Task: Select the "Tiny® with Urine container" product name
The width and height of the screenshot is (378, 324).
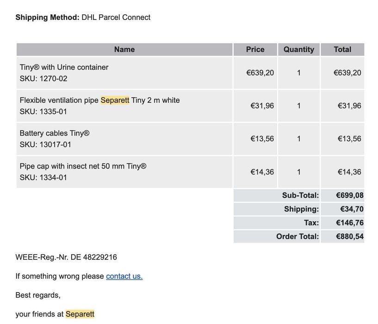Action: click(x=64, y=67)
